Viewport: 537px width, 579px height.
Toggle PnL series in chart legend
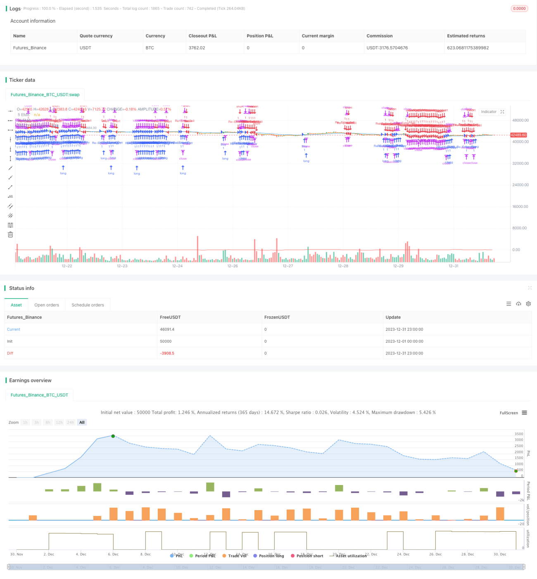[x=176, y=556]
